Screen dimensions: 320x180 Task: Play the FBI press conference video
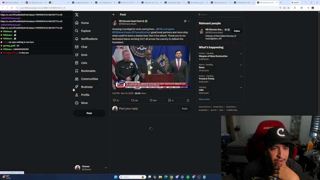pos(151,67)
